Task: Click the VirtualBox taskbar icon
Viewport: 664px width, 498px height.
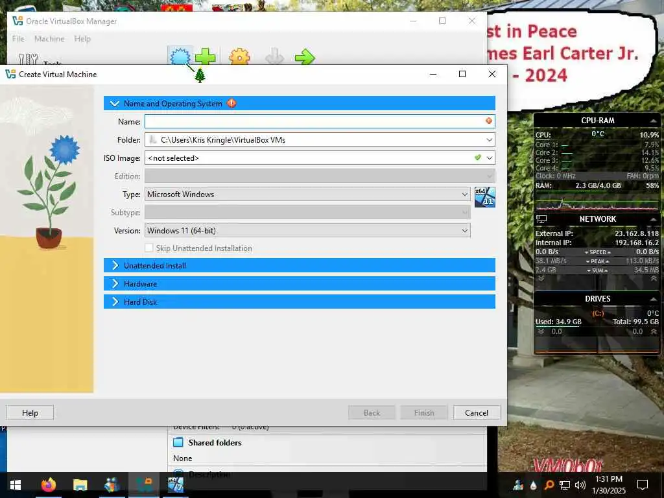Action: pyautogui.click(x=144, y=485)
